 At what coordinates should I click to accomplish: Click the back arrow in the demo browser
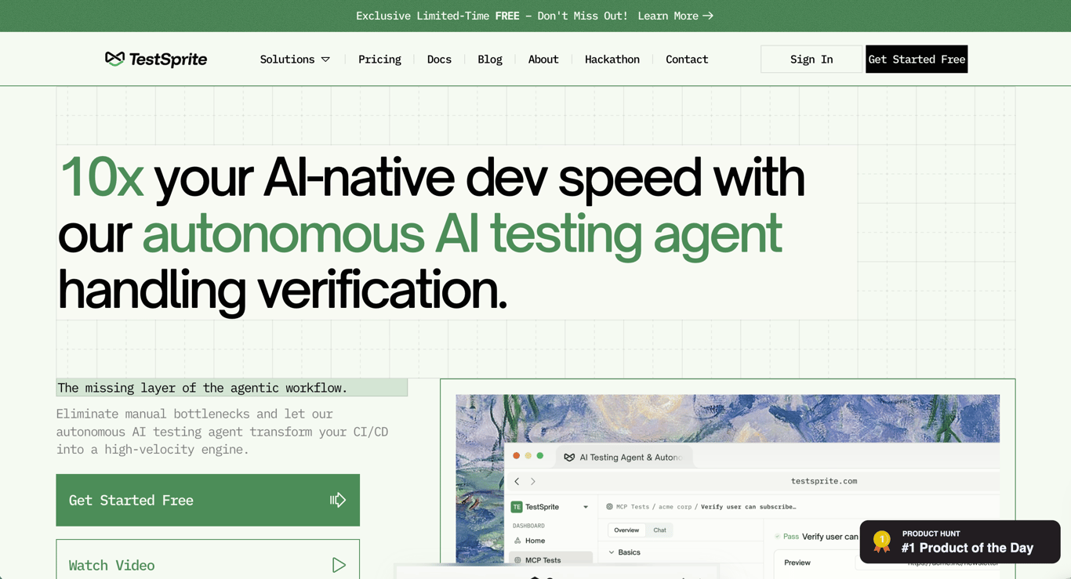pos(517,481)
